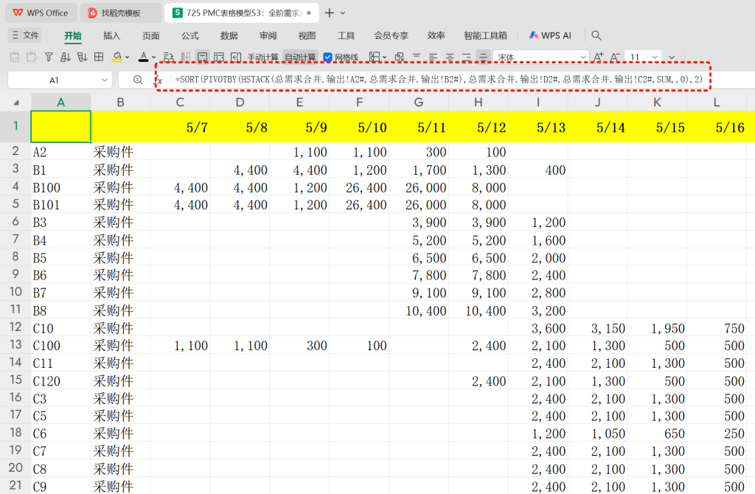
Task: Click the paste values icon
Action: click(15, 58)
